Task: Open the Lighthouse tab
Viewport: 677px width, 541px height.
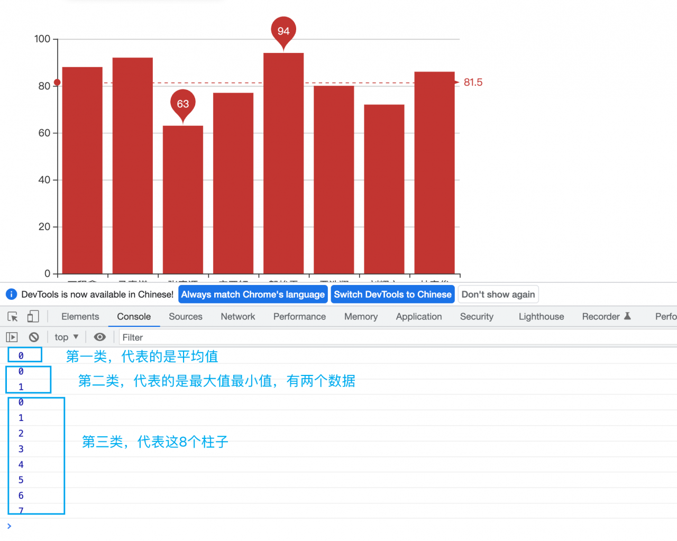Action: tap(541, 316)
